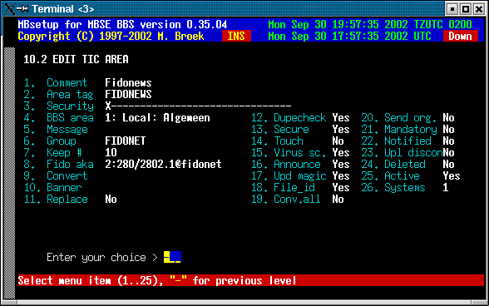Click the vertical scrollbar on left edge
Viewport: 489px width, 306px height.
[10, 173]
